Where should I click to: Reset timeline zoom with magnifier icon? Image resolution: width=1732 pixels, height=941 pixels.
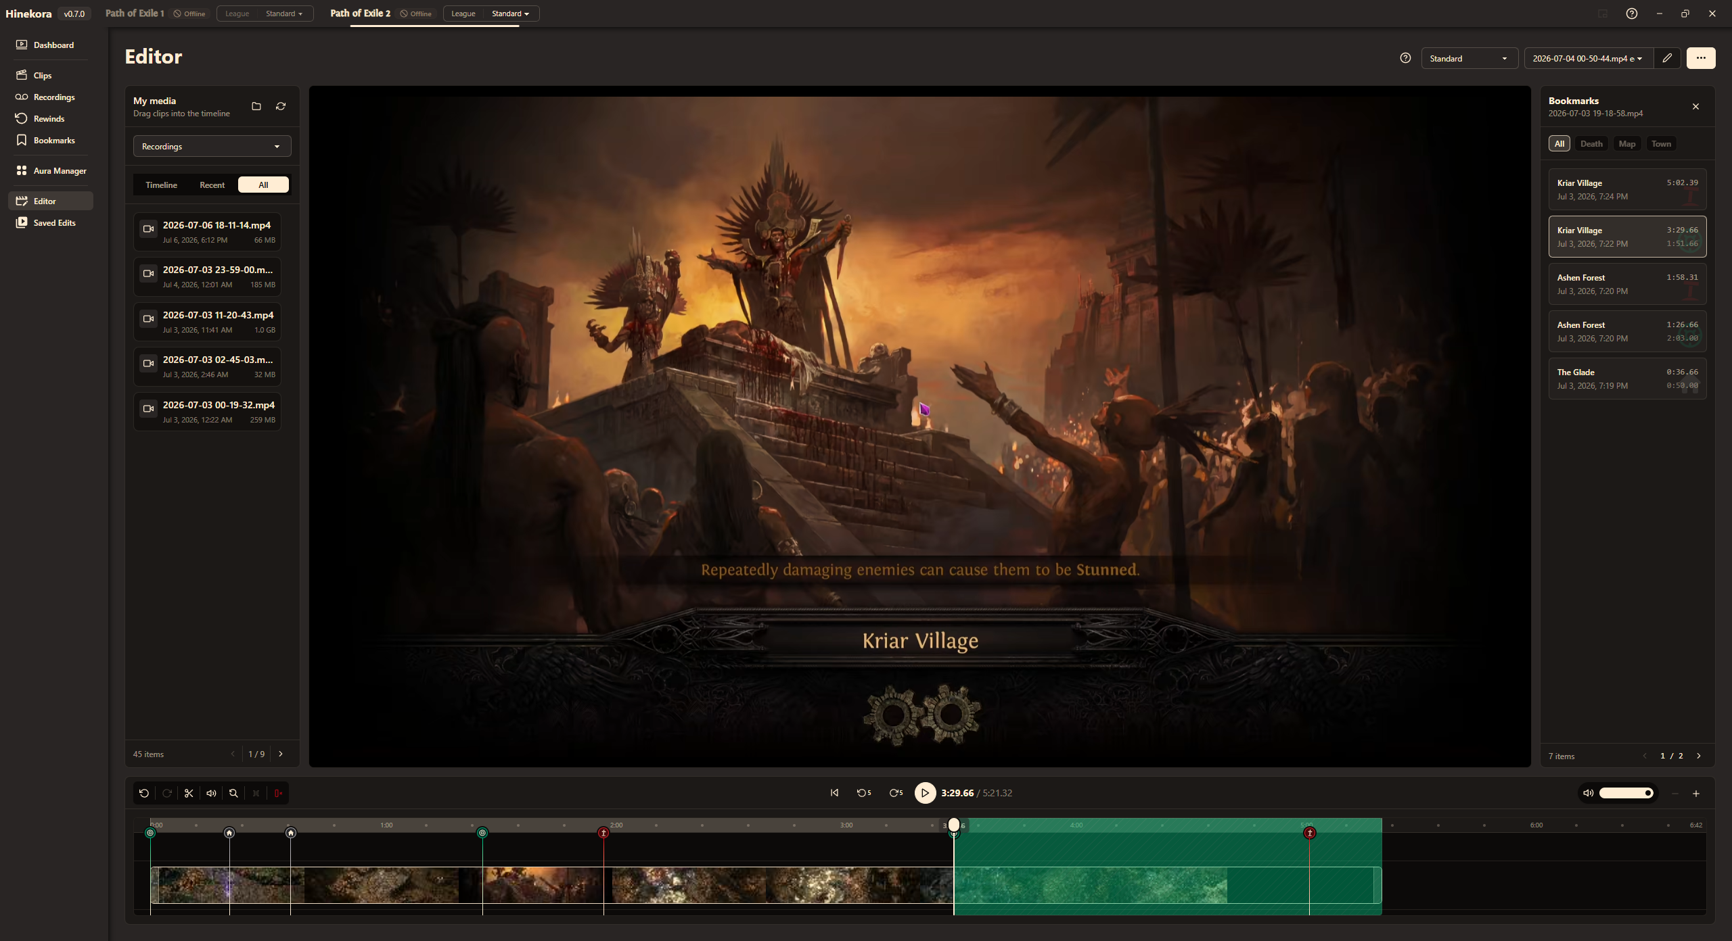click(x=233, y=793)
